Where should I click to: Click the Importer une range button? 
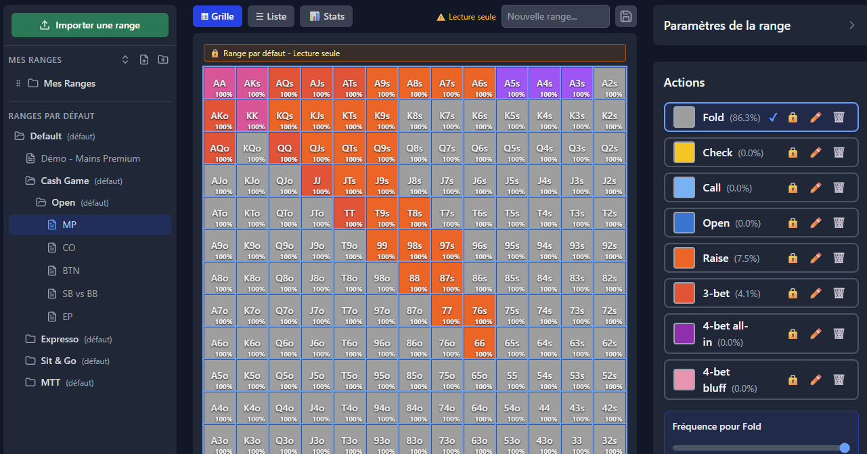(90, 25)
